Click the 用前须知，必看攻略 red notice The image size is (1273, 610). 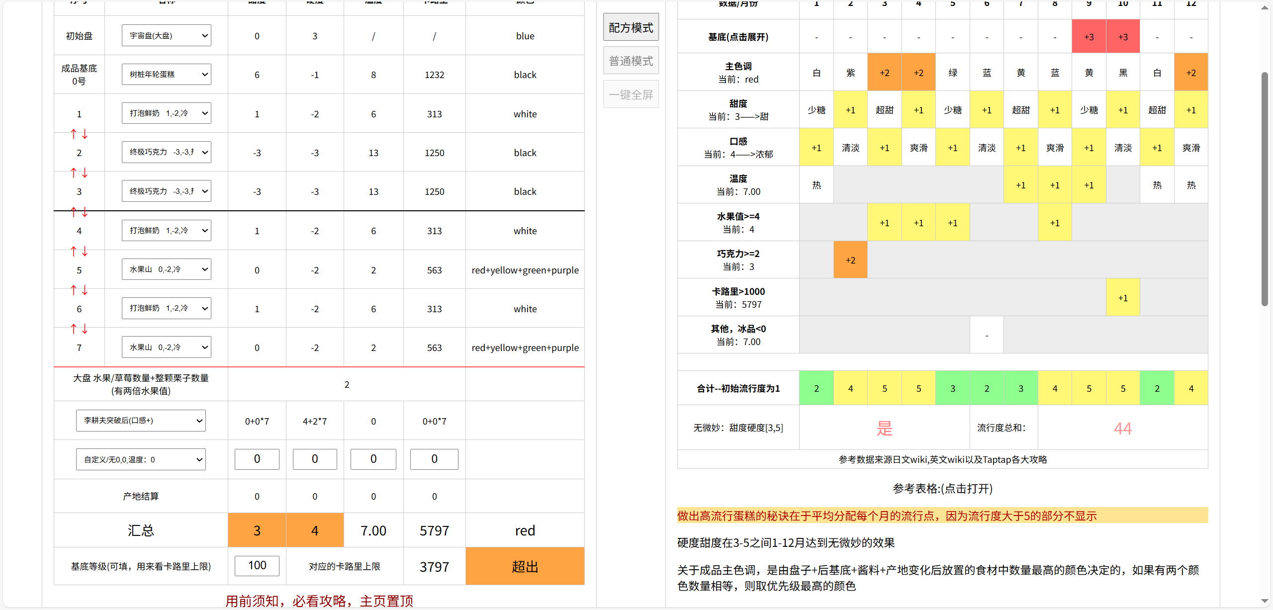tap(319, 601)
